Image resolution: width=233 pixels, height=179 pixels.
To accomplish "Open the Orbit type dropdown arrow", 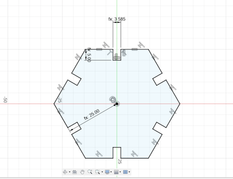I will [x=70, y=172].
